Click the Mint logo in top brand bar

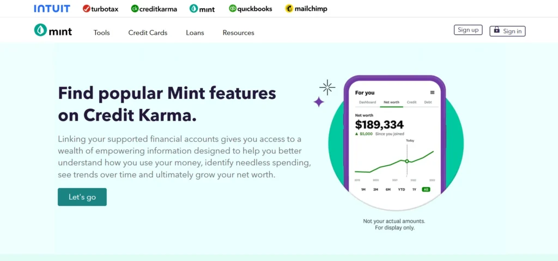click(202, 9)
